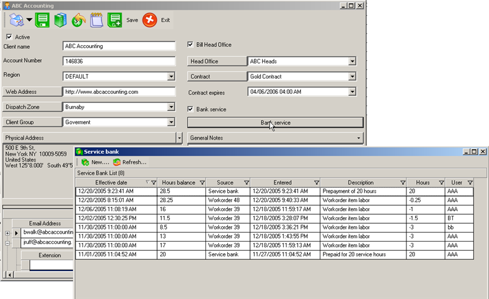Select the Workorder 48 source cell
This screenshot has width=489, height=299.
click(x=228, y=200)
